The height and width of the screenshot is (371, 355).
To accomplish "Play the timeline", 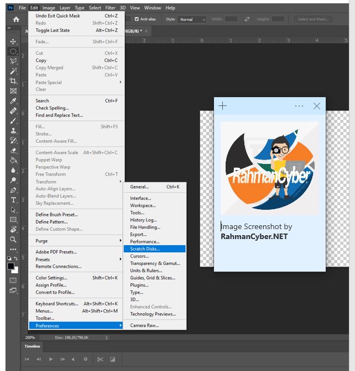I will [x=51, y=359].
